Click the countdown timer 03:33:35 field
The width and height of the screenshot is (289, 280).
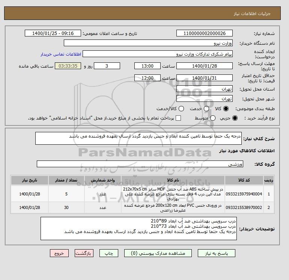click(x=68, y=66)
